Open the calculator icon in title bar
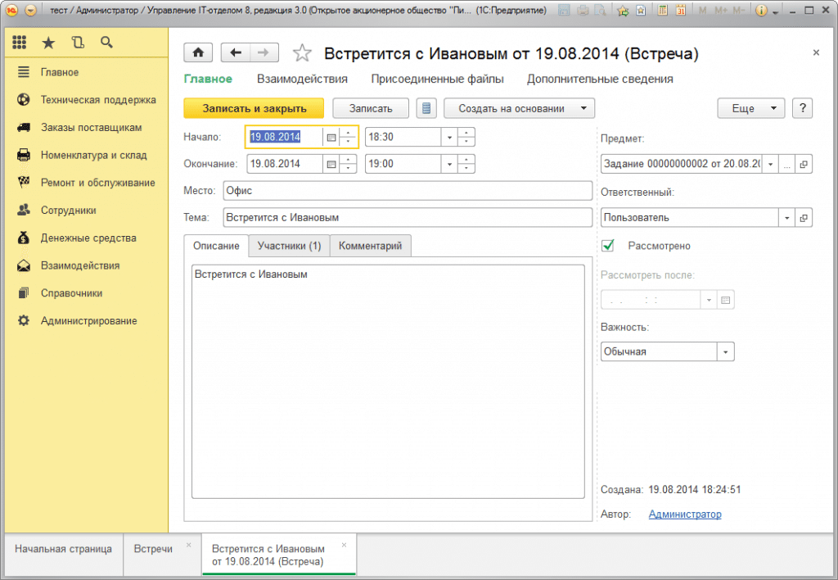The image size is (838, 580). coord(662,10)
